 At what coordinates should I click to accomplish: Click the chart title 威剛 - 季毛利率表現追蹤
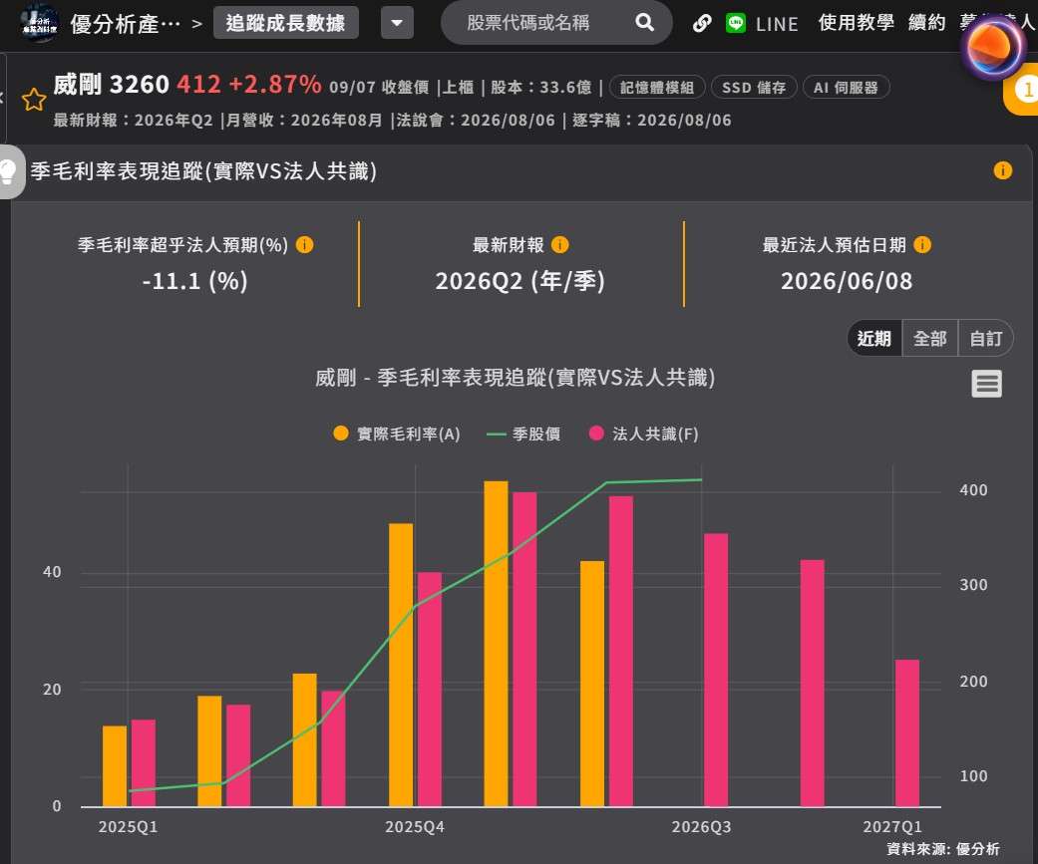pos(515,378)
